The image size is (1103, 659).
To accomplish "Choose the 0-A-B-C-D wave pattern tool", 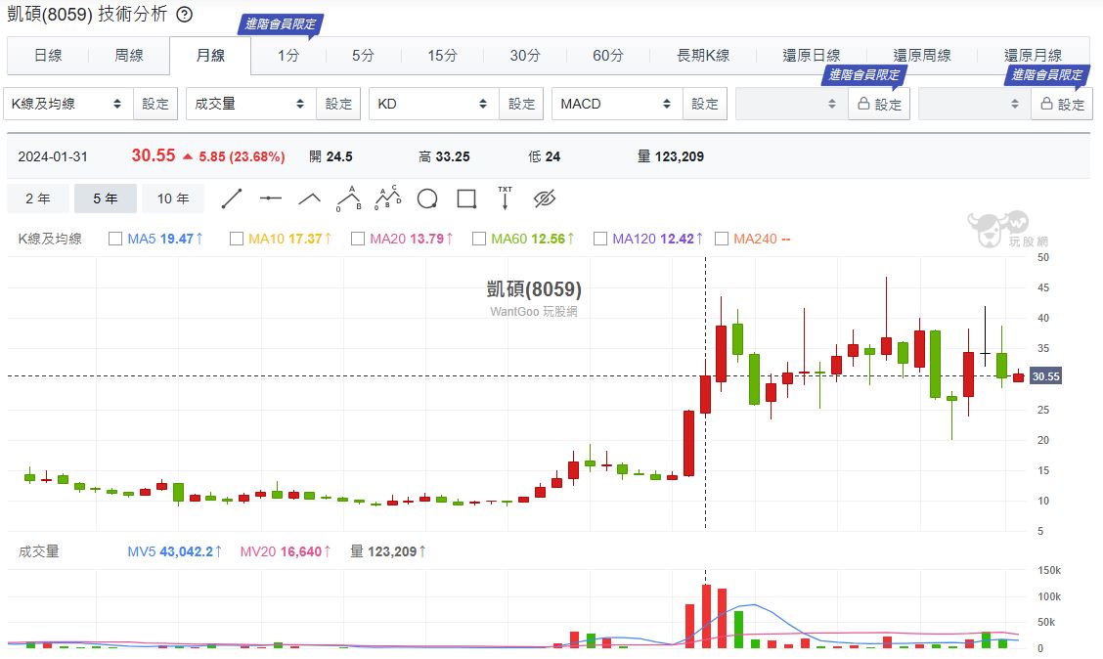I will 388,198.
